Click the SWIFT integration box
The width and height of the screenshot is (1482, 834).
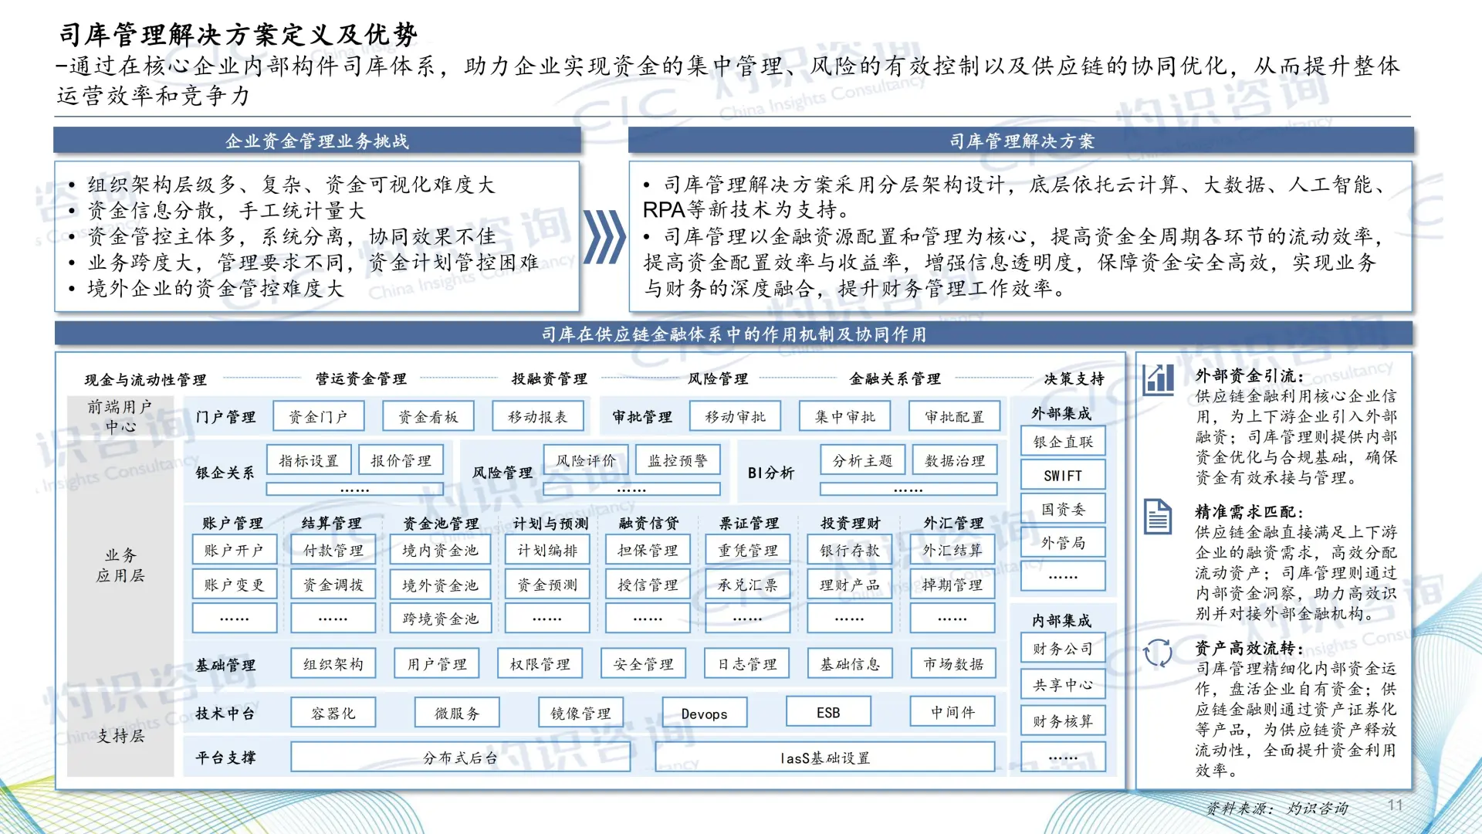(x=1063, y=476)
